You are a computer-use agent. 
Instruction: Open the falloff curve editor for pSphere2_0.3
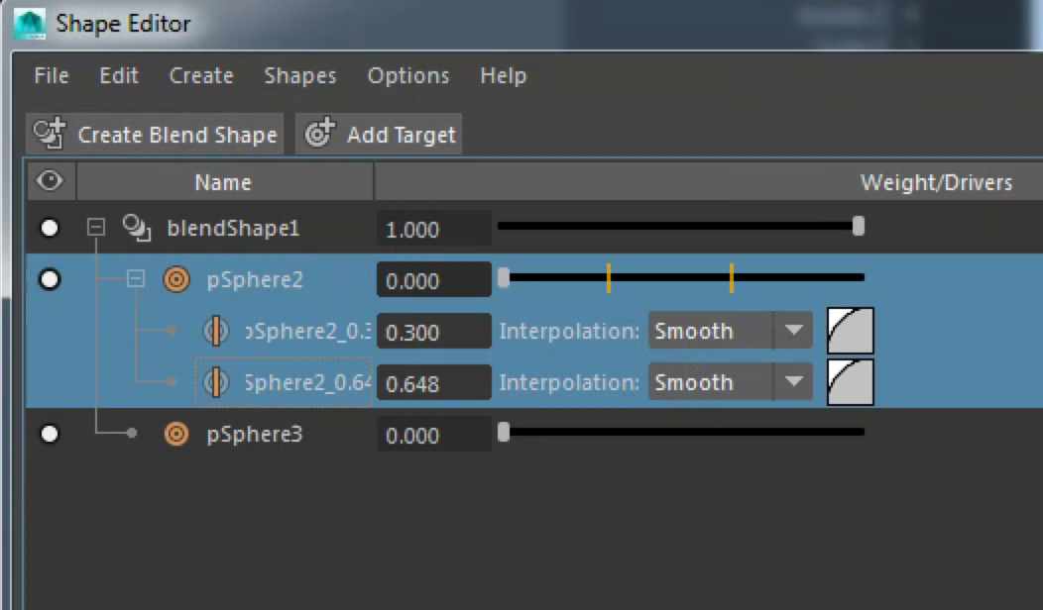849,331
